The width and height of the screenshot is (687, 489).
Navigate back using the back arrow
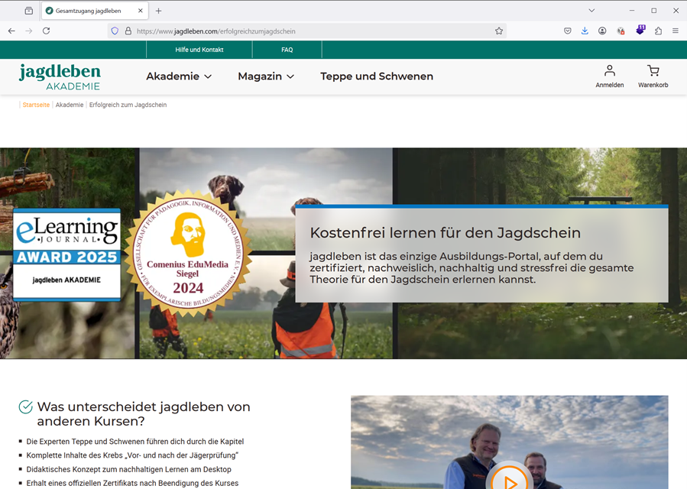tap(11, 31)
